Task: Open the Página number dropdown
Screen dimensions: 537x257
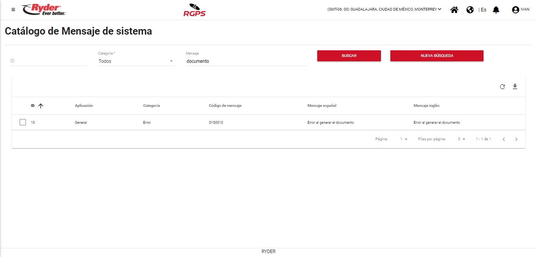Action: coord(404,139)
